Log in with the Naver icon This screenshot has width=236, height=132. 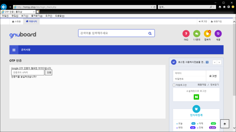tap(196, 97)
